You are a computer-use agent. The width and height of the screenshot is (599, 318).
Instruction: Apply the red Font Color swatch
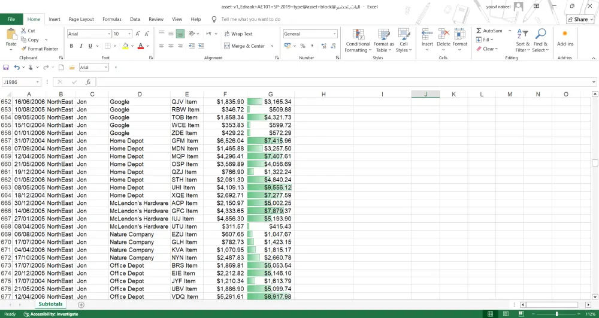point(141,46)
